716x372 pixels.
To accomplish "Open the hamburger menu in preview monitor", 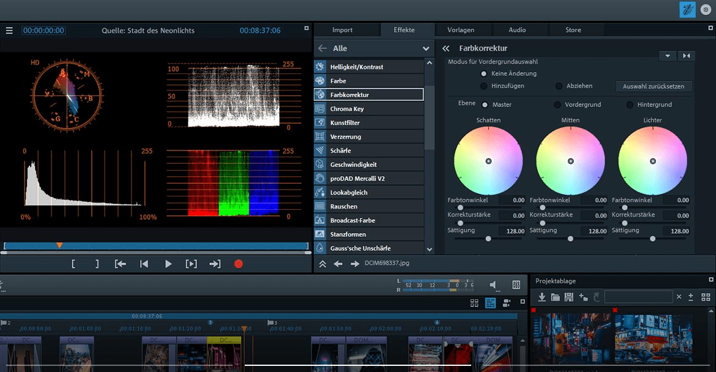I will [9, 31].
